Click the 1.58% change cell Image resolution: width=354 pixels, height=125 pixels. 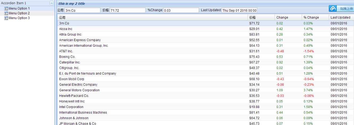click(308, 107)
